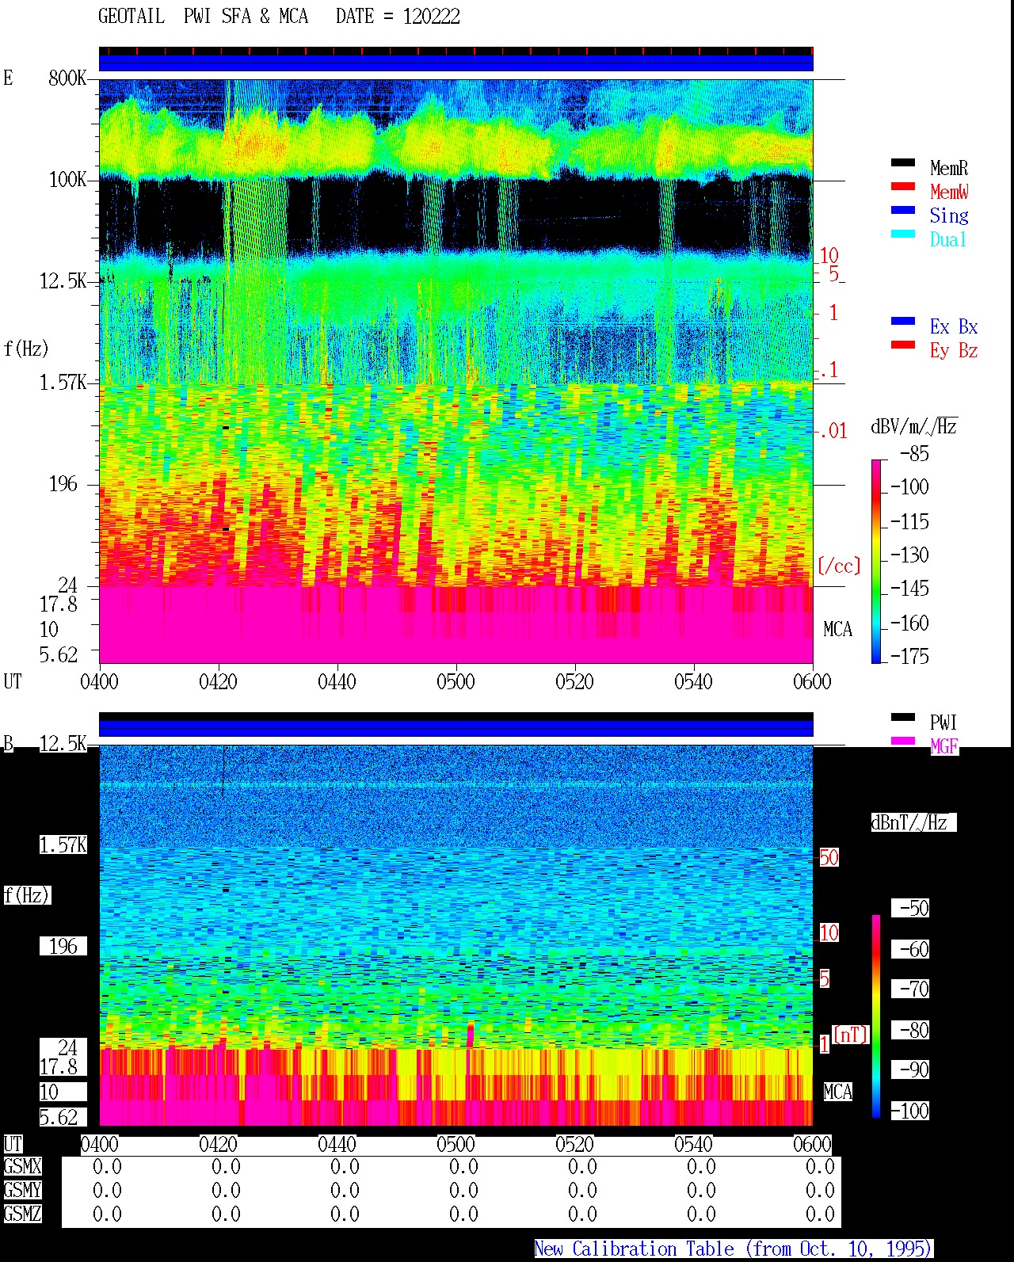Click the blue mode bar above the B spectrogram

point(456,728)
